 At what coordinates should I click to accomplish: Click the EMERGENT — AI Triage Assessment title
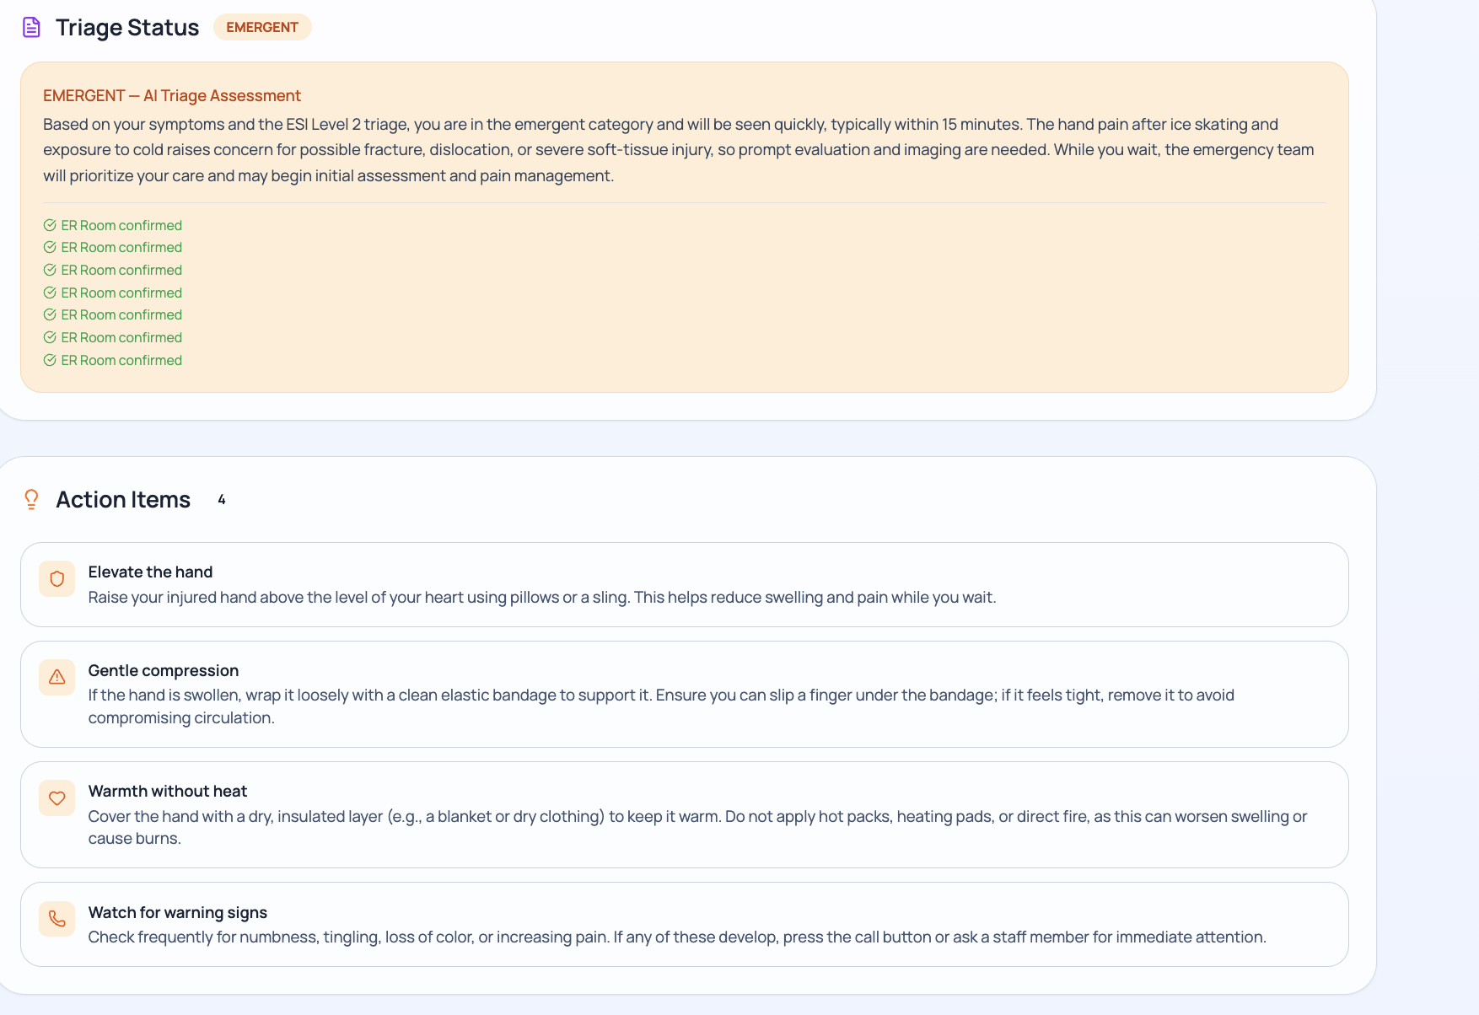tap(172, 95)
